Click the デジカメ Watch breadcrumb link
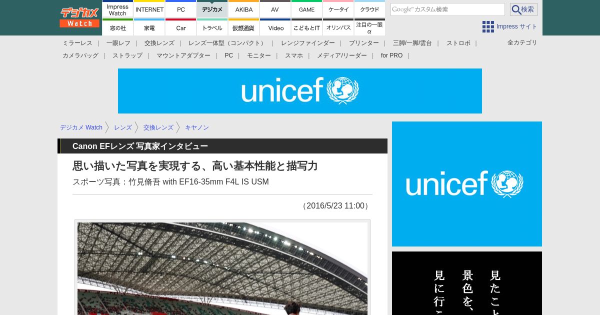 [81, 127]
